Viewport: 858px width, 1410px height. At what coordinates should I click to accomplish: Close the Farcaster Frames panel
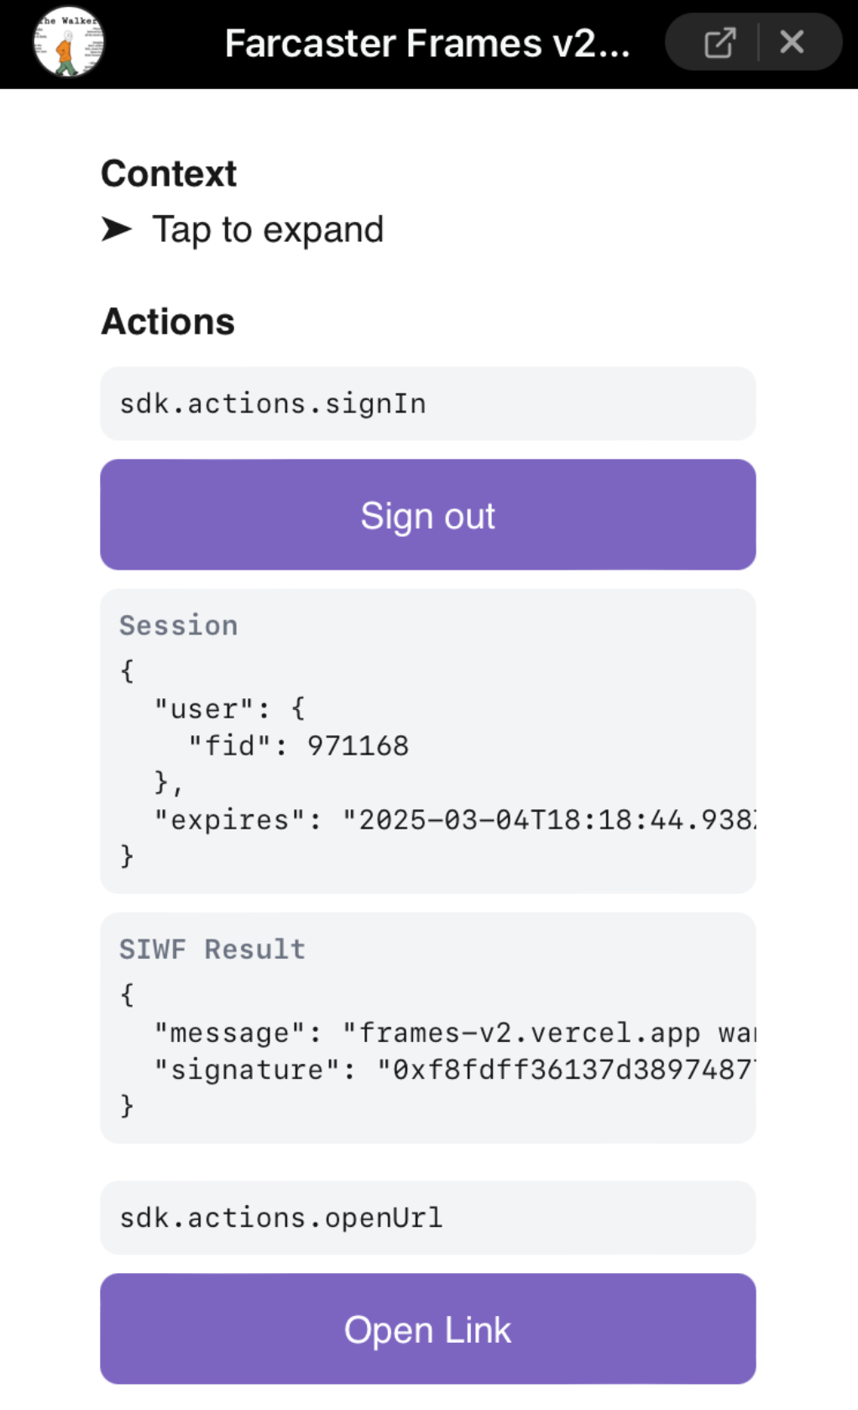pyautogui.click(x=792, y=42)
